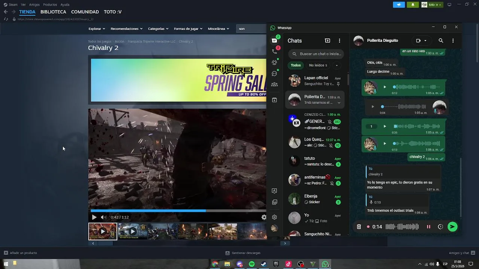Seek within the 0:12 voice message waveform
Viewport: 479px width, 269px height.
click(x=416, y=87)
